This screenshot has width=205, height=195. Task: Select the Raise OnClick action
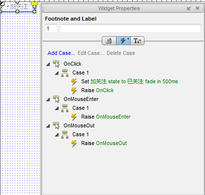(x=97, y=90)
